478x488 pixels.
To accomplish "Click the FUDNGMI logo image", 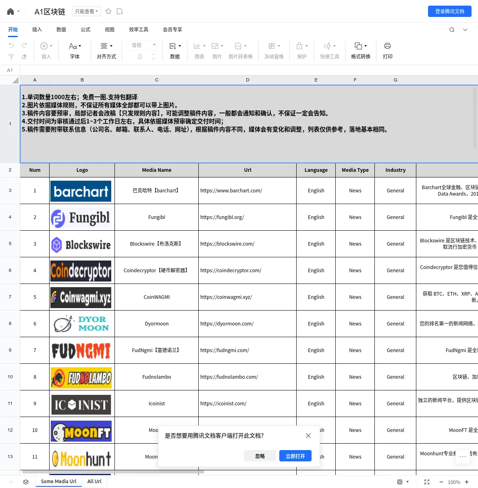I will [x=81, y=351].
